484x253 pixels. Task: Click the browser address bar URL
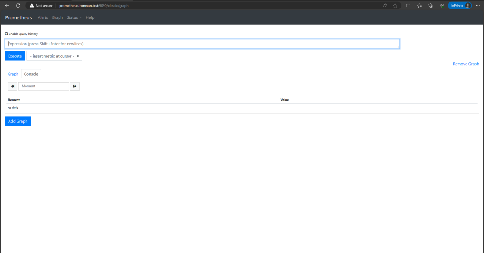(94, 6)
